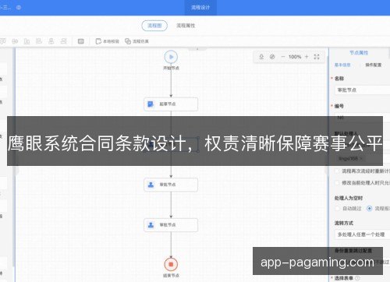Select the 起草节点 draft node
Image resolution: width=390 pixels, height=282 pixels.
(171, 104)
